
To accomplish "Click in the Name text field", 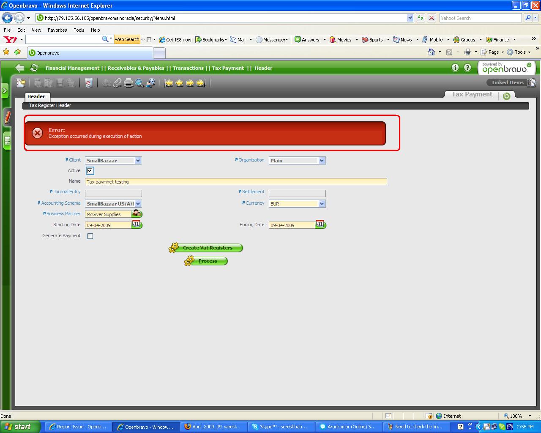I will click(236, 182).
